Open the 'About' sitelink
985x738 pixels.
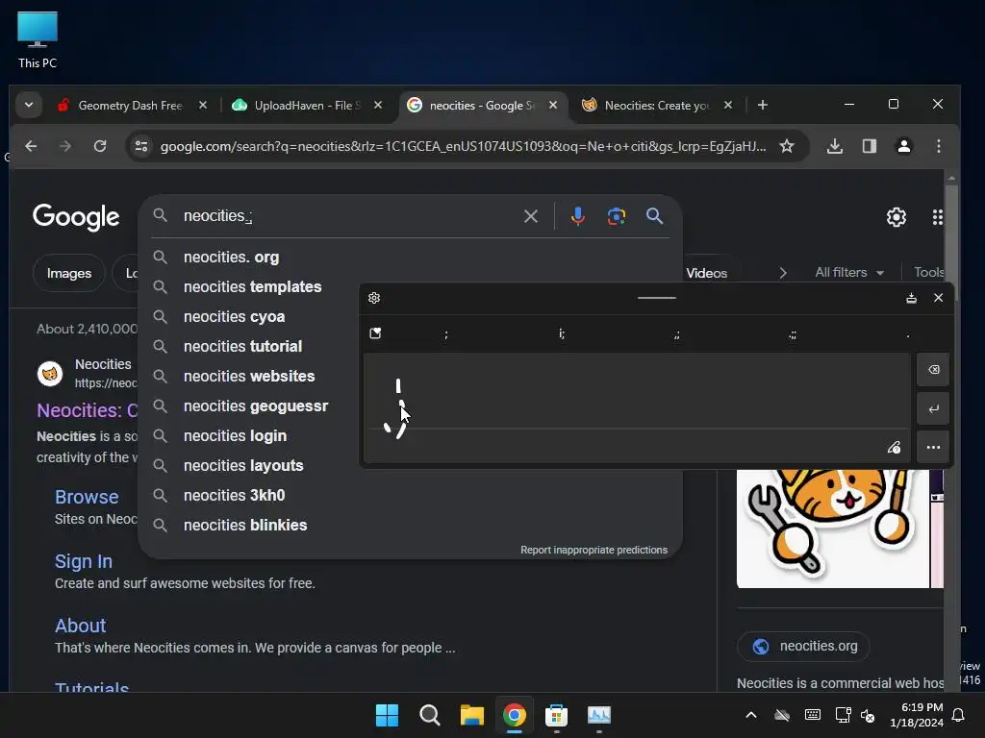pos(81,626)
